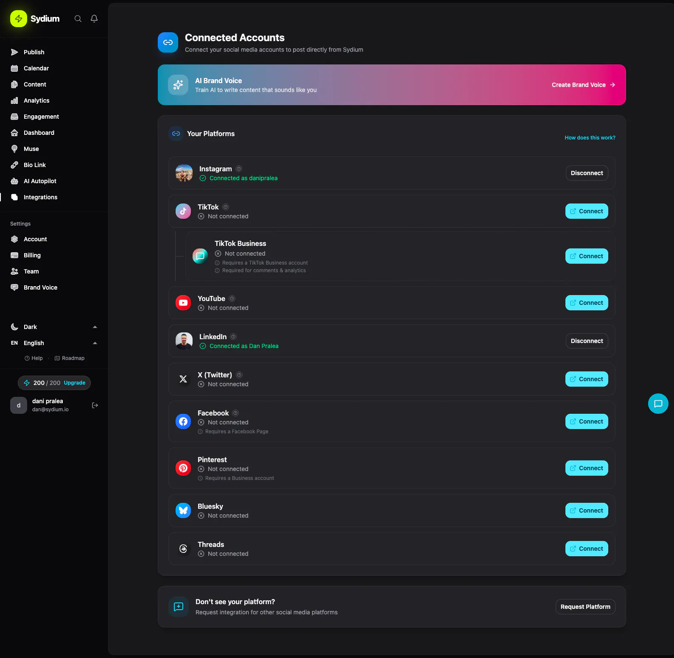This screenshot has width=674, height=658.
Task: Click Create Brand Voice link
Action: click(x=583, y=85)
